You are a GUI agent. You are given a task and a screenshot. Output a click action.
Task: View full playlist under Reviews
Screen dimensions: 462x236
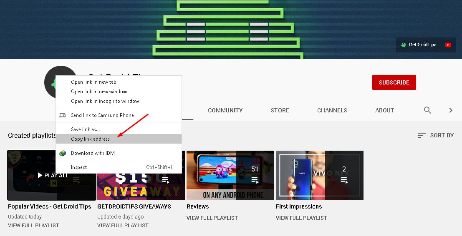coord(212,218)
